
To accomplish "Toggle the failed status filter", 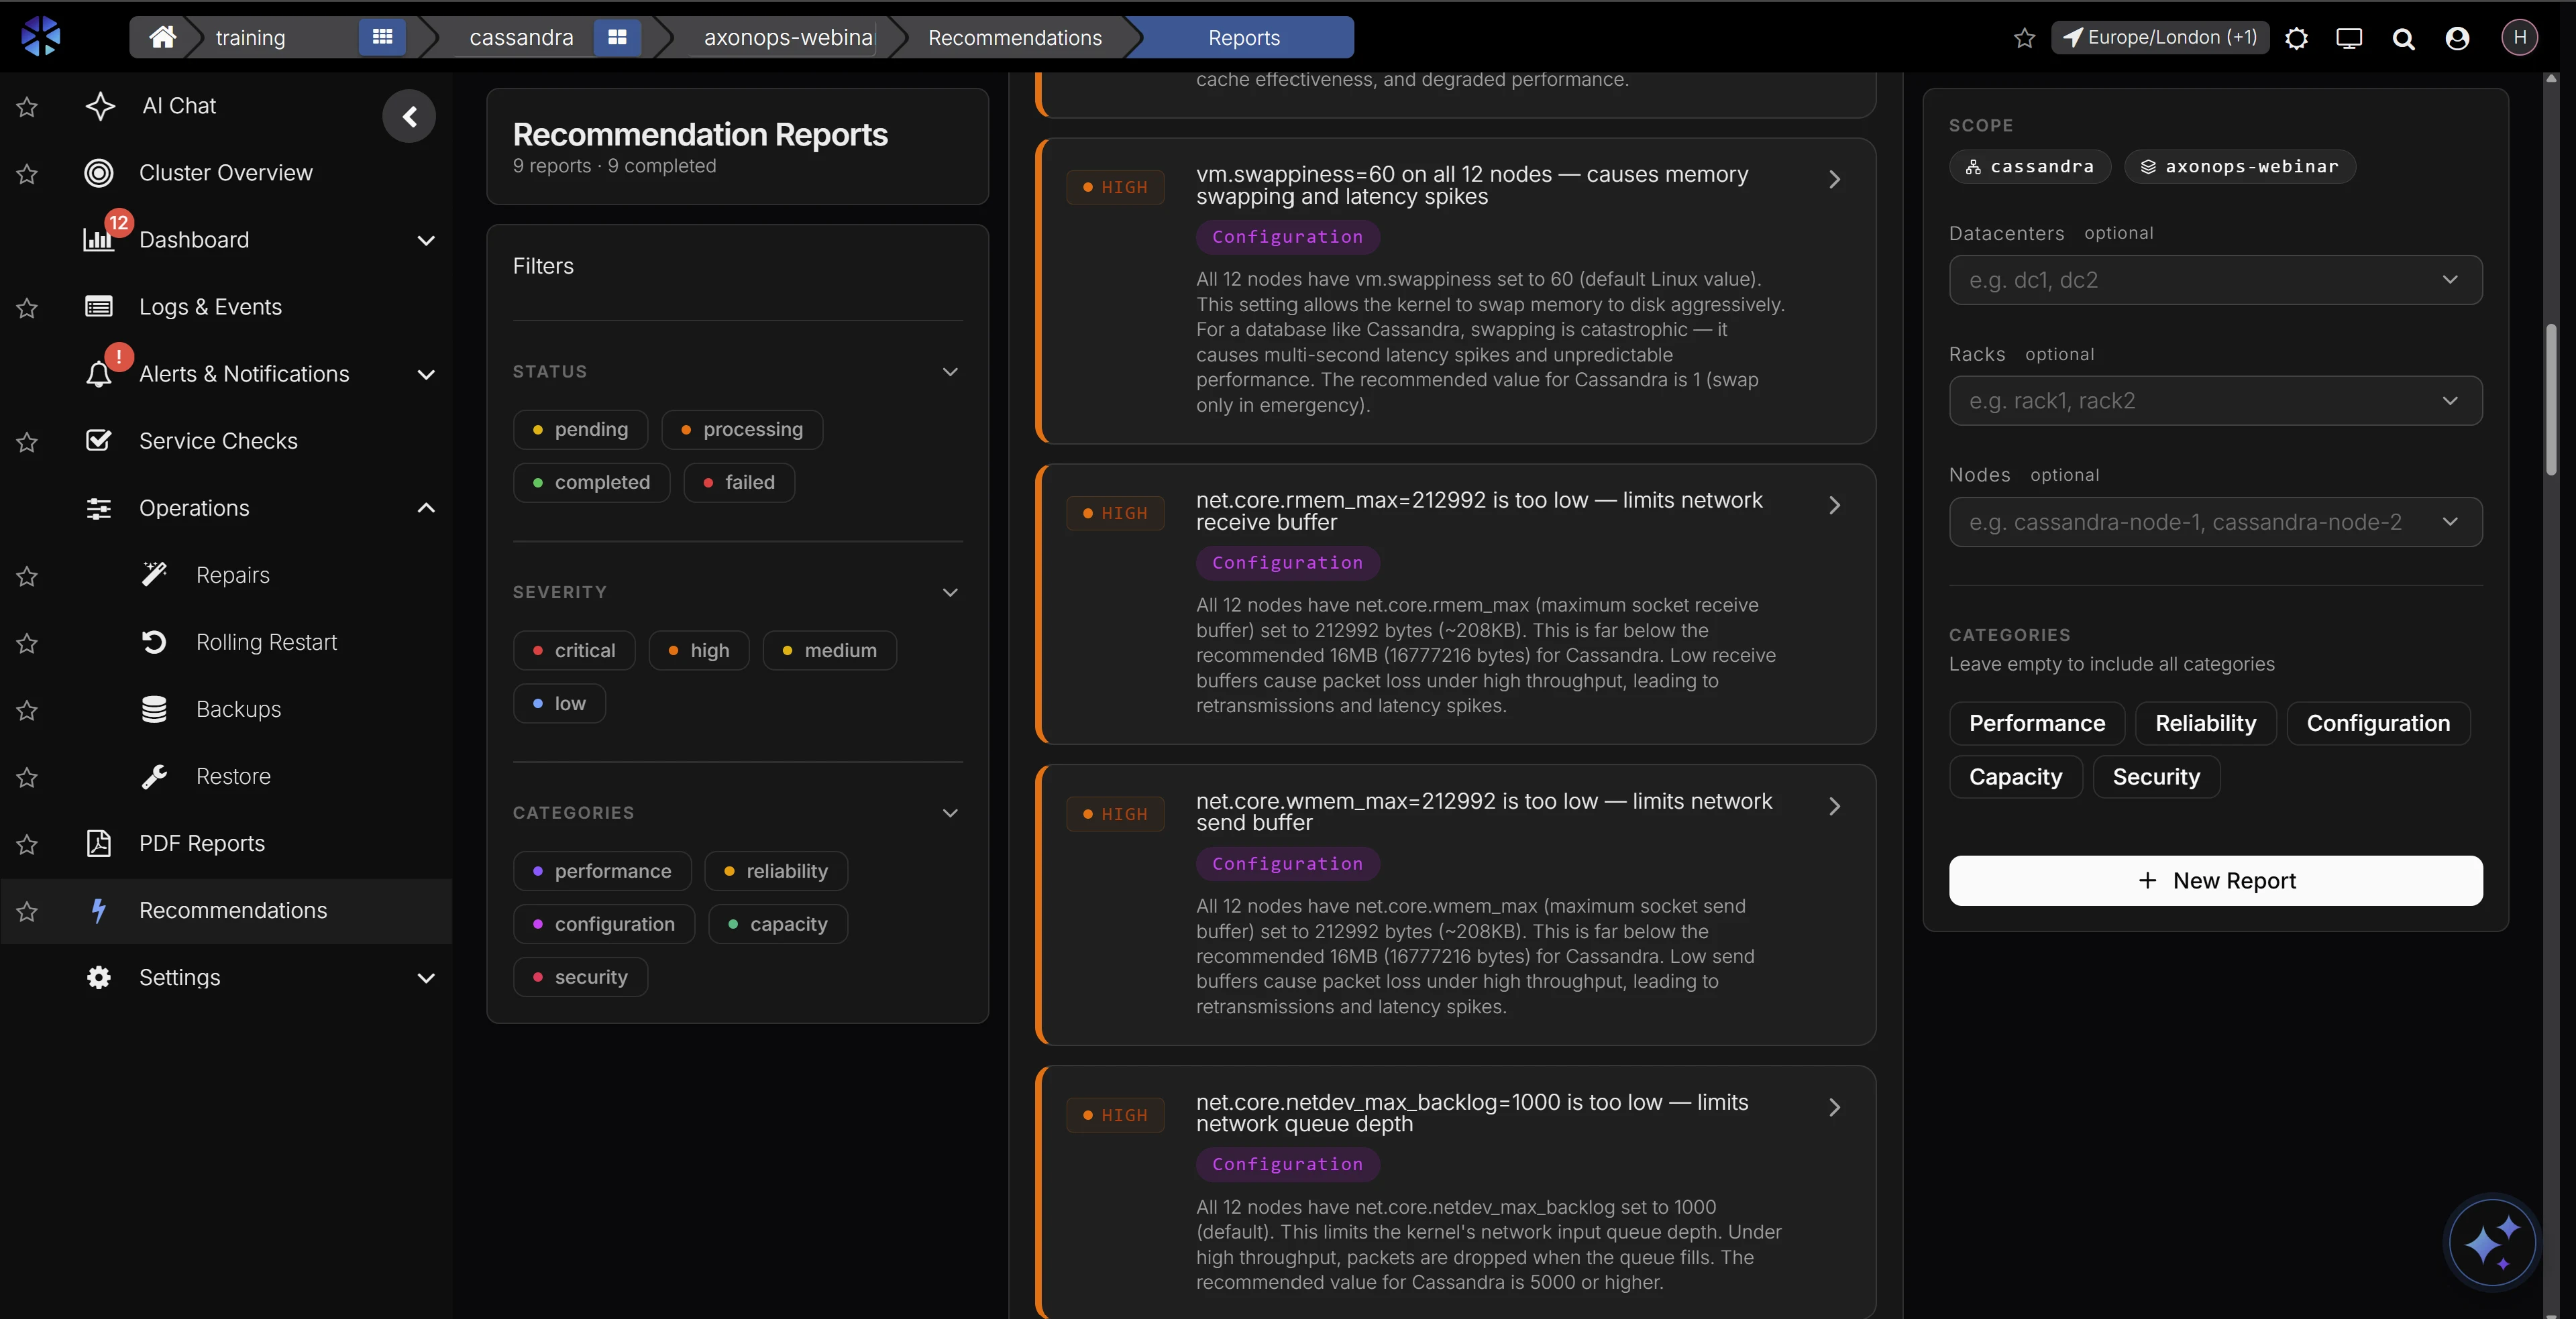I will pyautogui.click(x=739, y=483).
